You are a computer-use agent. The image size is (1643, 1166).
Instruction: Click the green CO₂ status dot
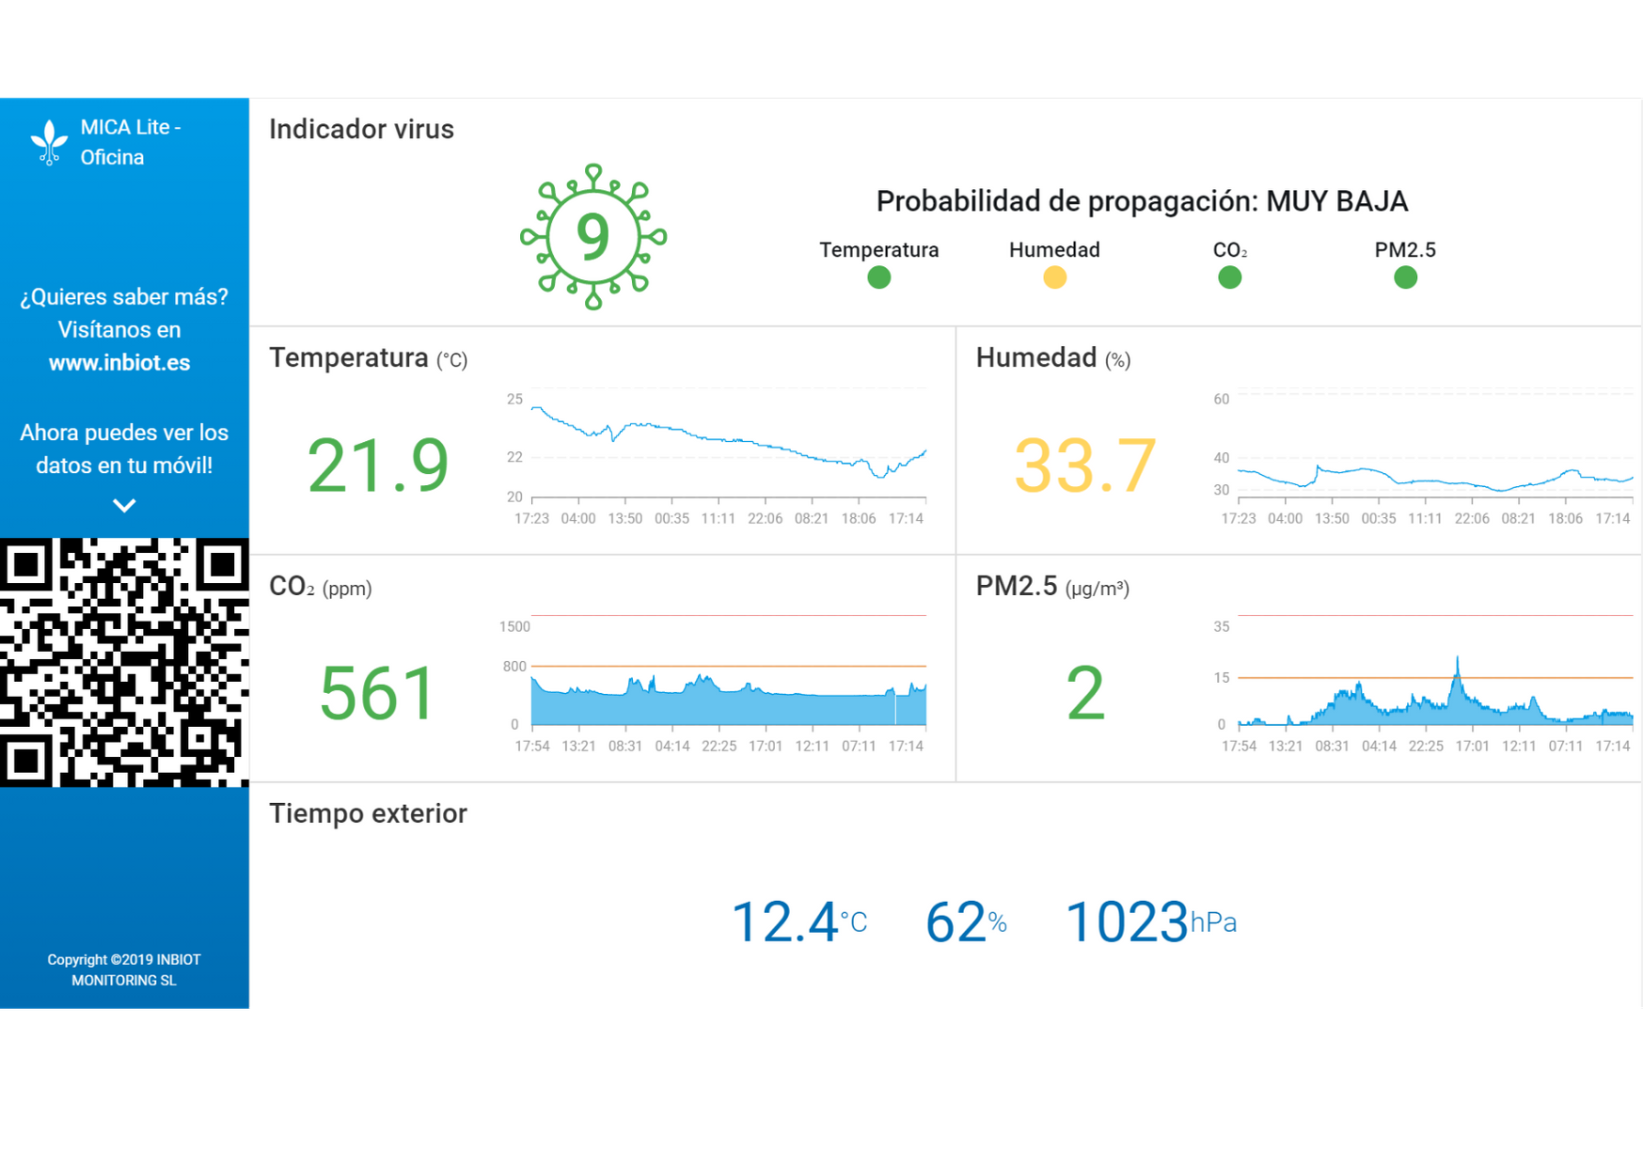click(x=1230, y=277)
